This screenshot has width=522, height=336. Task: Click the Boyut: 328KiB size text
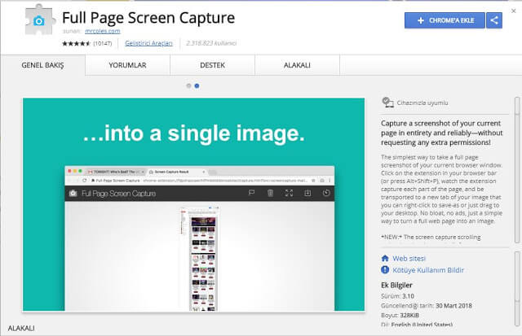tap(400, 315)
